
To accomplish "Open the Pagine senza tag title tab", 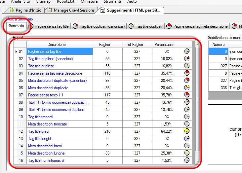I will [x=49, y=26].
